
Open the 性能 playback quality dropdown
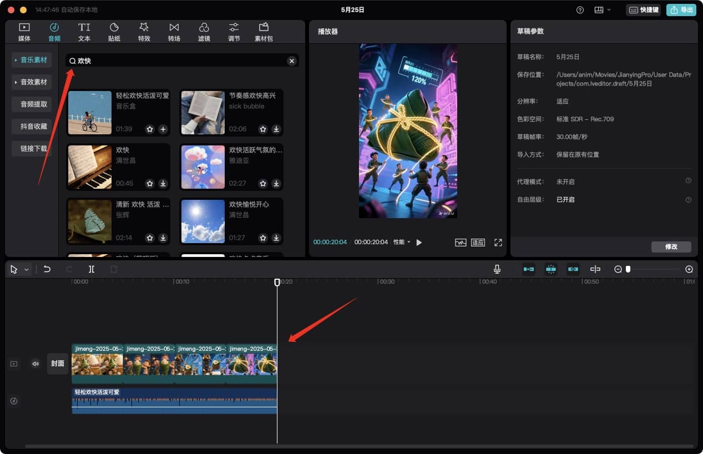(x=402, y=242)
